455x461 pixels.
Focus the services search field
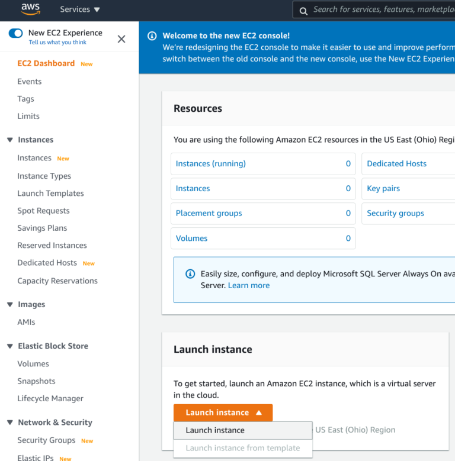[374, 9]
